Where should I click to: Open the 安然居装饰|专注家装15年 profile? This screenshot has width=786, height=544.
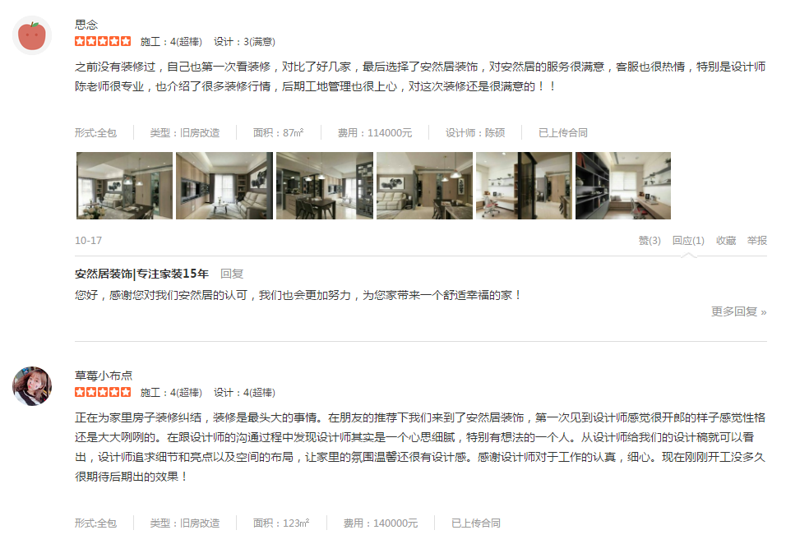[142, 274]
